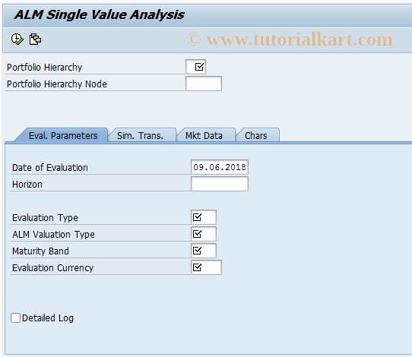Viewport: 412px width, 357px height.
Task: Click the ALM Single Value Analysis title
Action: 99,14
